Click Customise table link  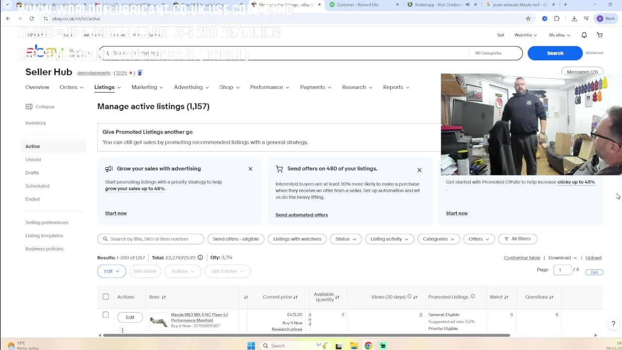pos(522,258)
